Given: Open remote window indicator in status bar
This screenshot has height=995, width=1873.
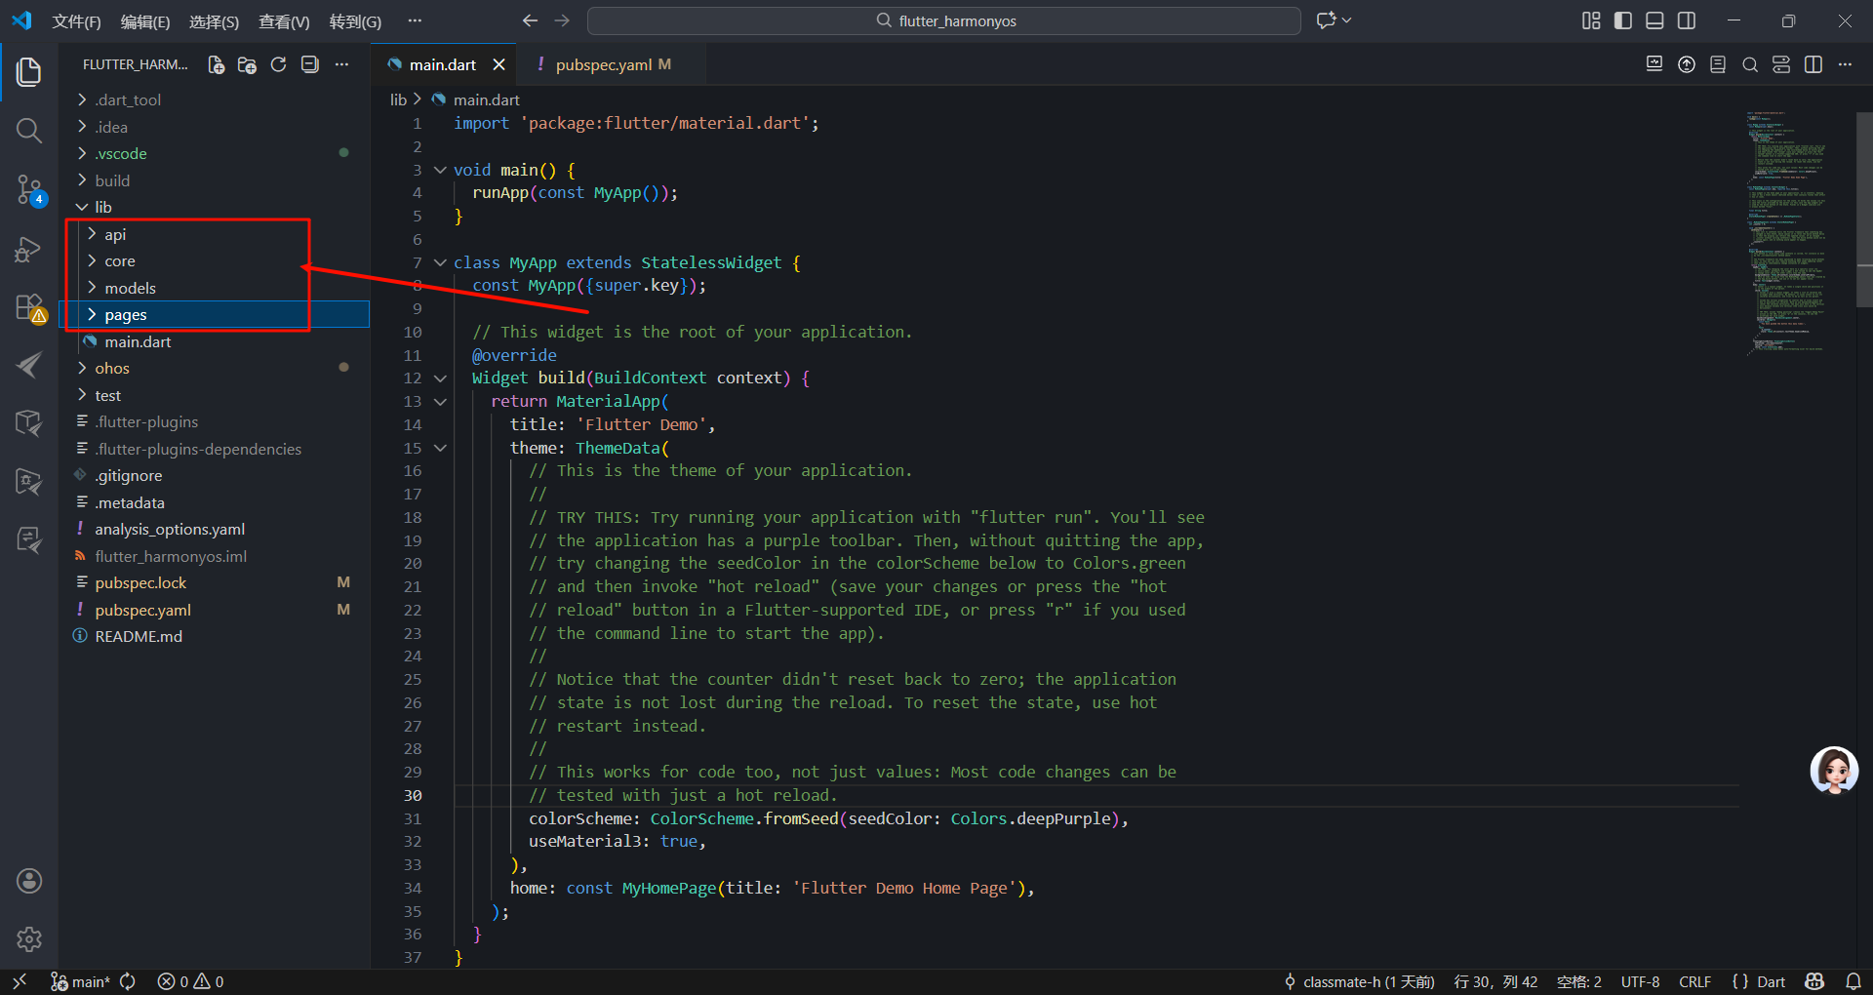Looking at the screenshot, I should tap(20, 981).
